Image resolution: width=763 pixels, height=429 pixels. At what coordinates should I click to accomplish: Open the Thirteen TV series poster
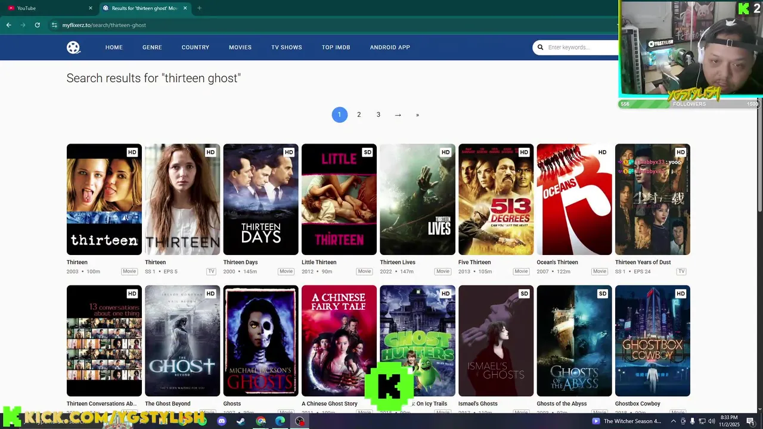pos(182,199)
